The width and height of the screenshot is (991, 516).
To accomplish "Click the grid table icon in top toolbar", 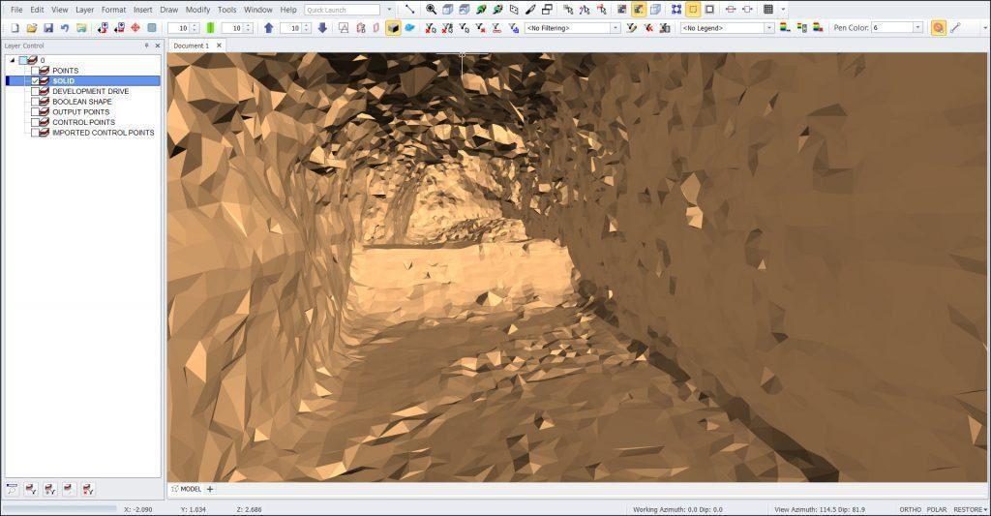I will point(768,10).
